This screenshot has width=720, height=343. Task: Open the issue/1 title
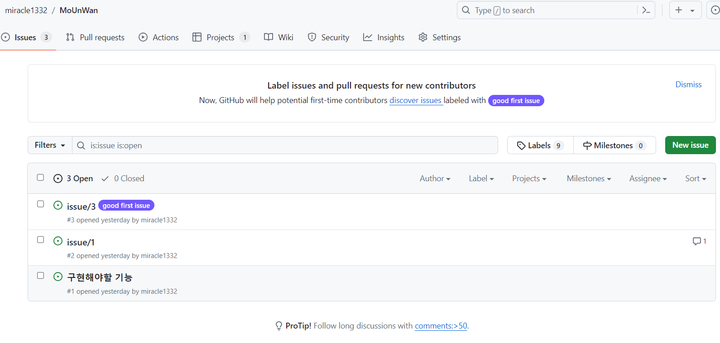(81, 242)
